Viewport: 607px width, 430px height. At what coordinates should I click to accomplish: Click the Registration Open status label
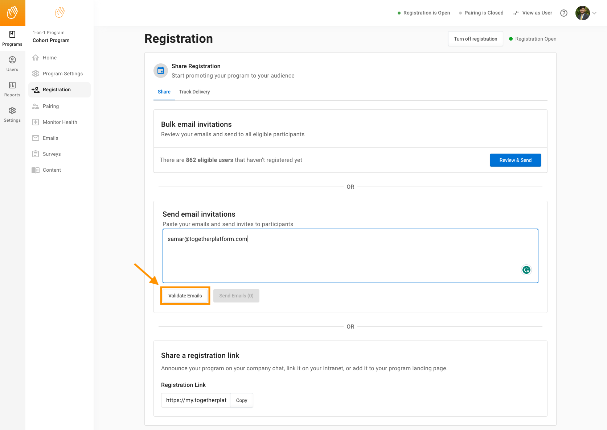click(x=533, y=39)
